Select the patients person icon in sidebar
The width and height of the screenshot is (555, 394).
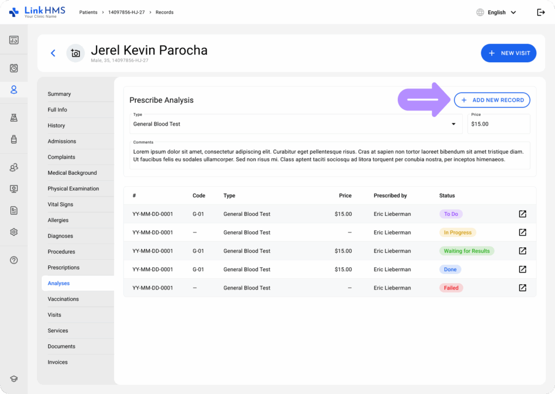tap(14, 90)
